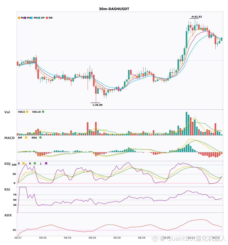
Task: Click the KDJ panel label
Action: coord(7,164)
